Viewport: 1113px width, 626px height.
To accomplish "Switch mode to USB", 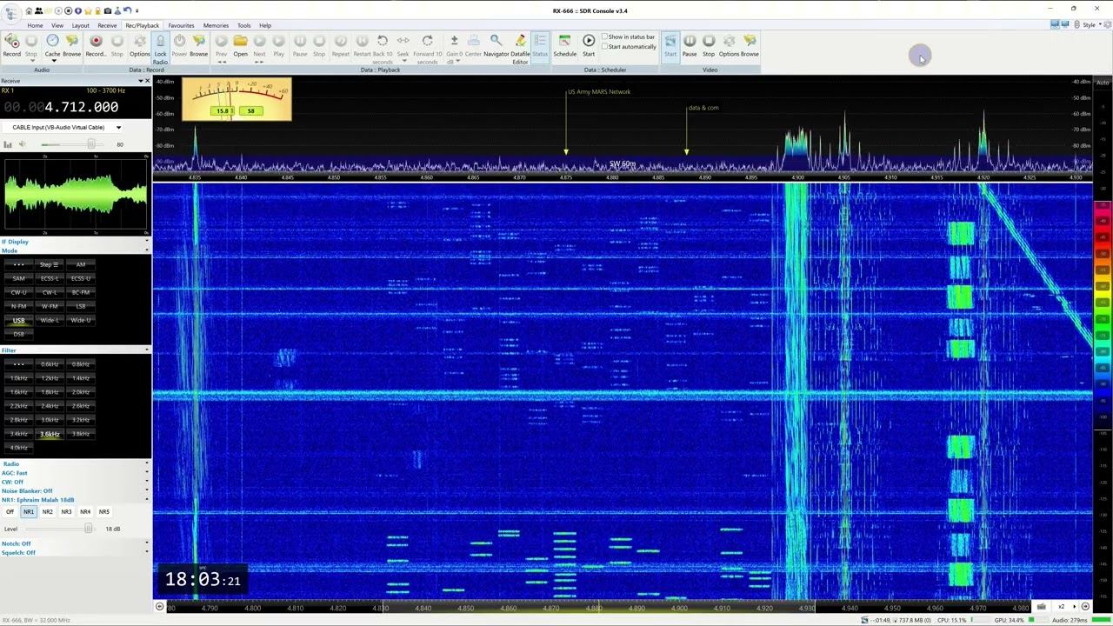I will (x=18, y=320).
